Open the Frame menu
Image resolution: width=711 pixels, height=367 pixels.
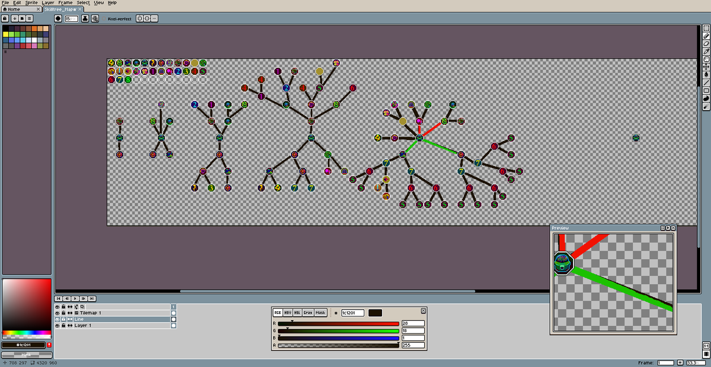(x=66, y=2)
